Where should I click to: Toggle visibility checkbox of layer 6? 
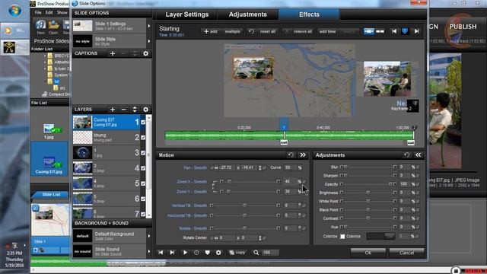click(143, 199)
